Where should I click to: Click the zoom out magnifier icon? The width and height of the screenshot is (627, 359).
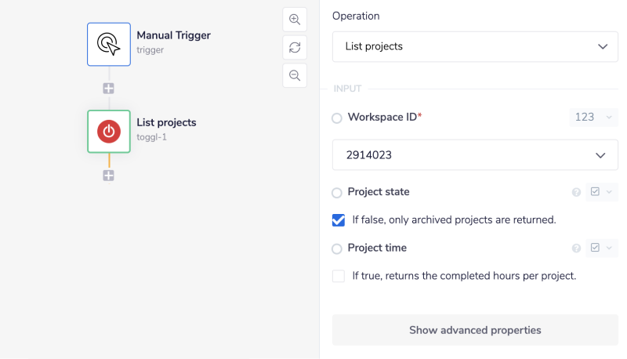[x=295, y=75]
